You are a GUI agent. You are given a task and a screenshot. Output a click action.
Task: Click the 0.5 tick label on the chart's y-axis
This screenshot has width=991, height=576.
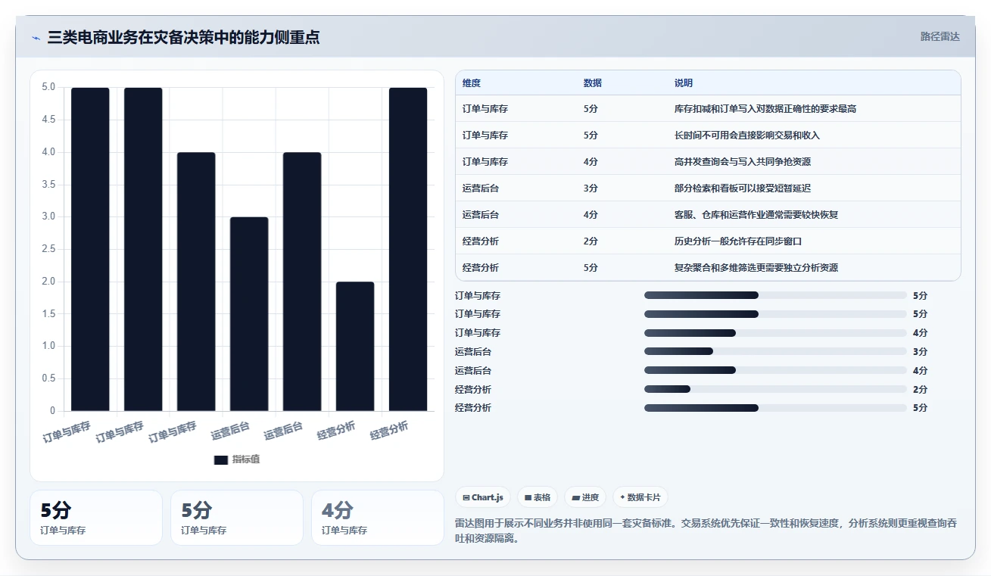(48, 378)
